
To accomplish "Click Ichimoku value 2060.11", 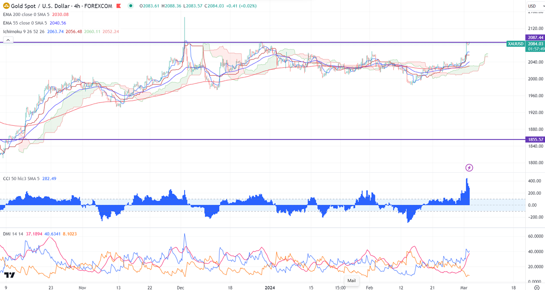I will point(92,31).
